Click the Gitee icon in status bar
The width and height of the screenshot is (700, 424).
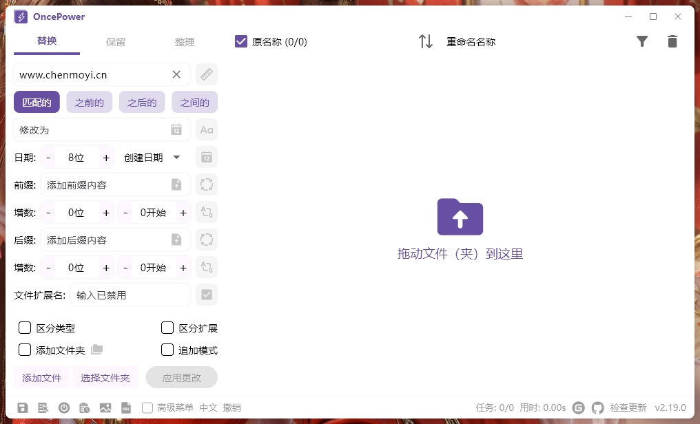579,407
